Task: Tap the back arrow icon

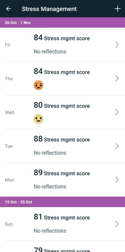Action: 8,9
